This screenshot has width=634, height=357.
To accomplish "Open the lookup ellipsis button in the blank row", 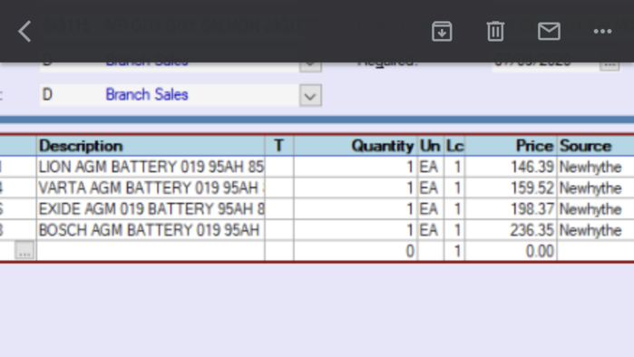I will click(x=24, y=250).
